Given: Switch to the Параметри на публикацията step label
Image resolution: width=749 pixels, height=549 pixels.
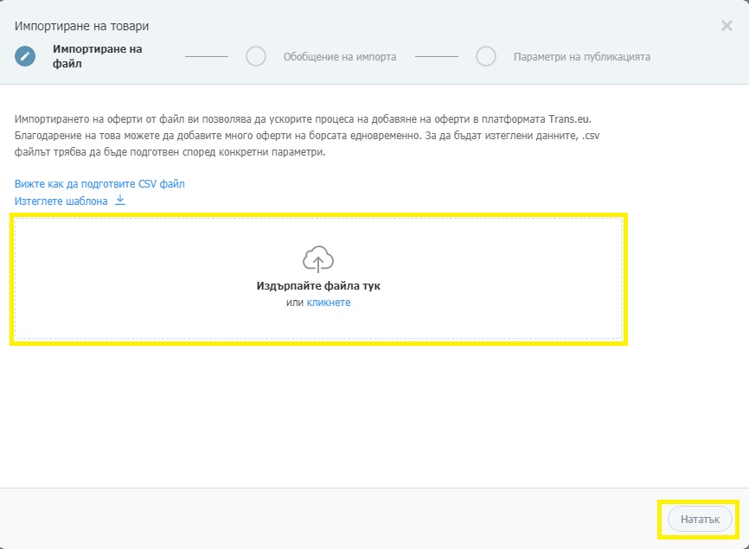Looking at the screenshot, I should click(582, 57).
